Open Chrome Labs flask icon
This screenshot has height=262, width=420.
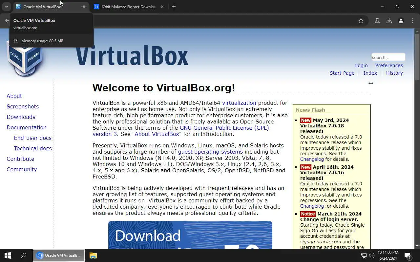point(377,21)
